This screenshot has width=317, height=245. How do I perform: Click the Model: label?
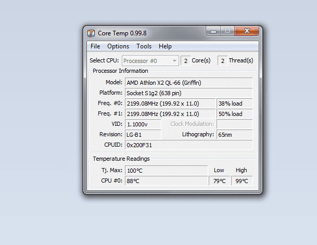(x=114, y=82)
